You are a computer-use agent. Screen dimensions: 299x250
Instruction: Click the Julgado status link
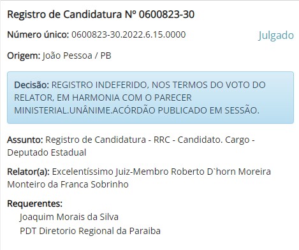(276, 35)
